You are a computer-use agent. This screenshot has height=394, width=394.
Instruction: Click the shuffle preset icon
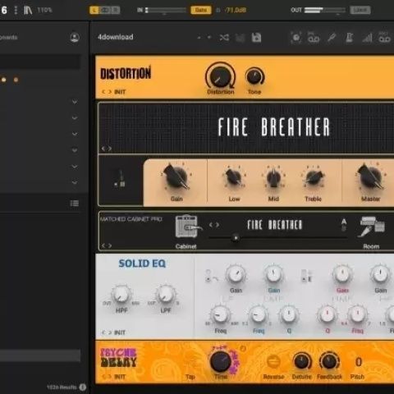(224, 37)
